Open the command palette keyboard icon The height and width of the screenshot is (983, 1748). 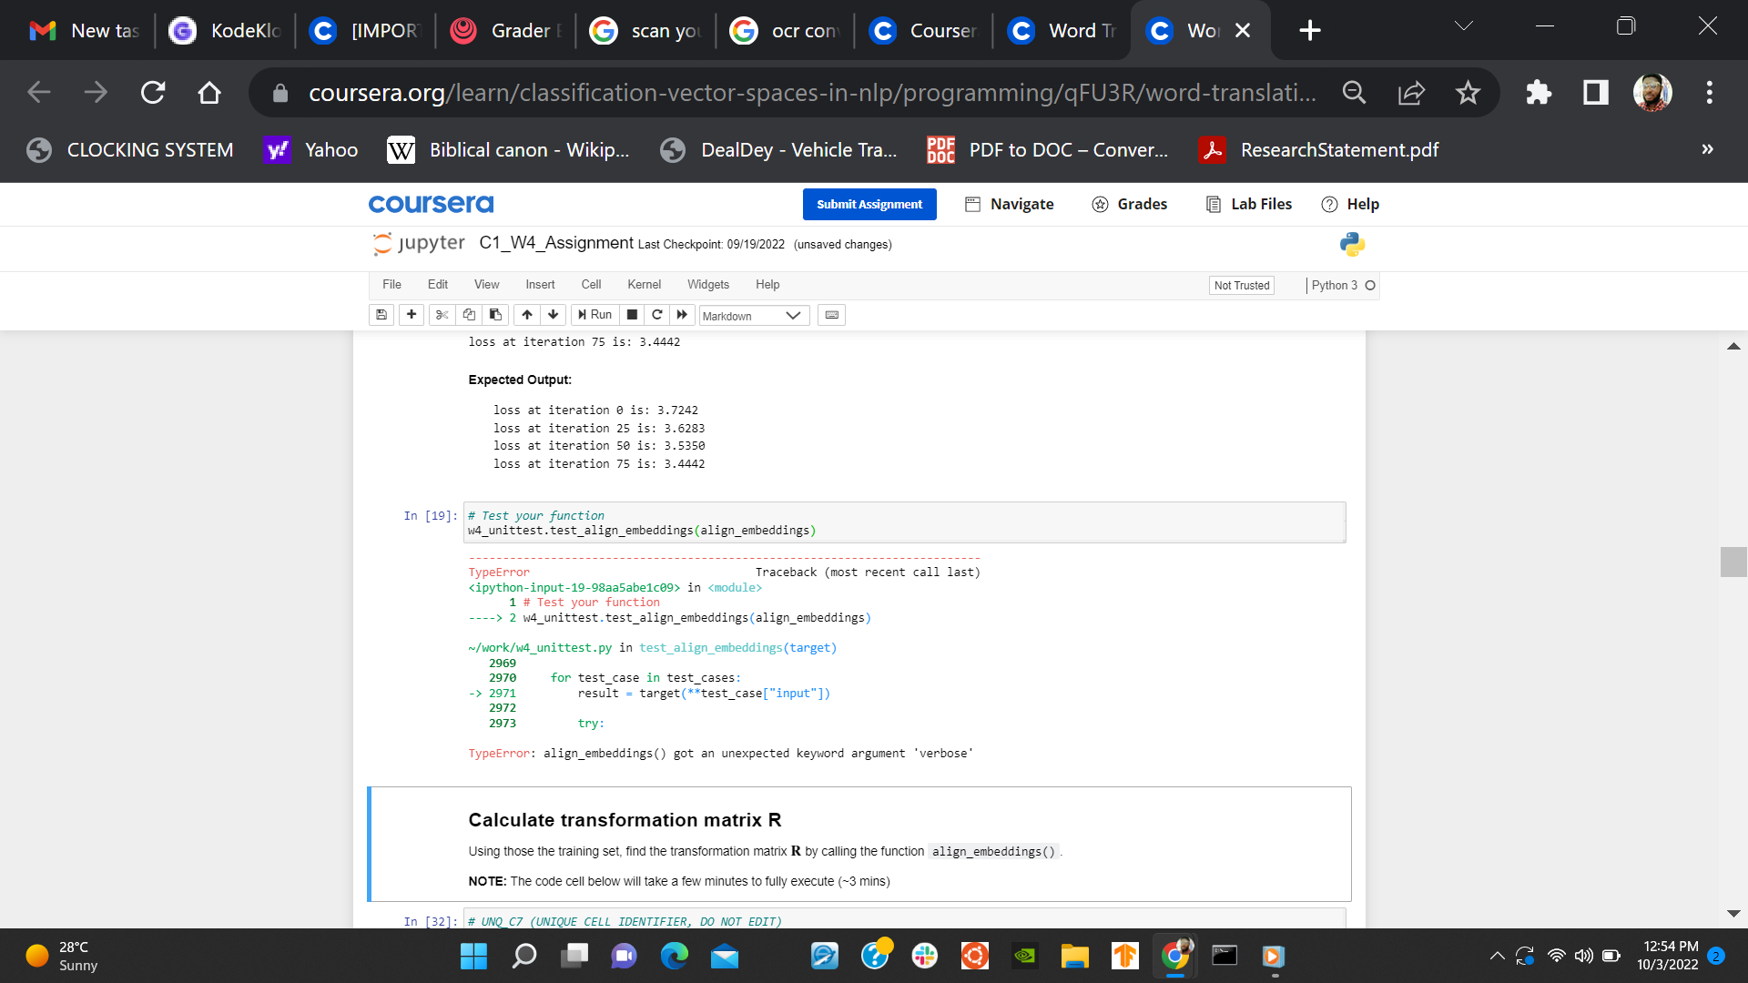coord(831,315)
